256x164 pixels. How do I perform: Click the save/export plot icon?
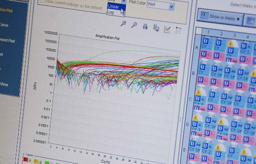pyautogui.click(x=156, y=28)
